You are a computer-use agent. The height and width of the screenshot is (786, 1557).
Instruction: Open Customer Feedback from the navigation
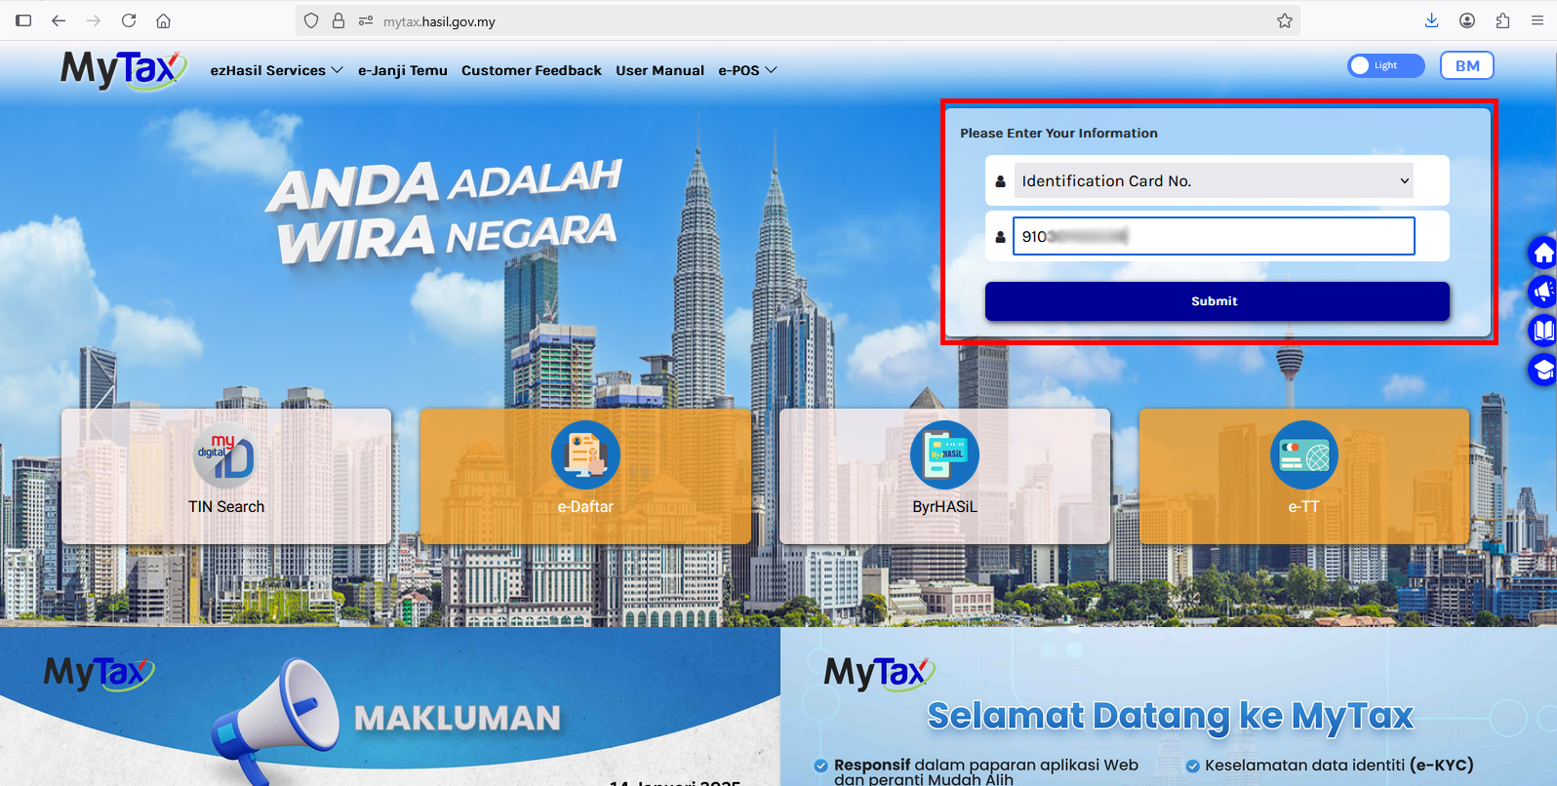click(532, 70)
